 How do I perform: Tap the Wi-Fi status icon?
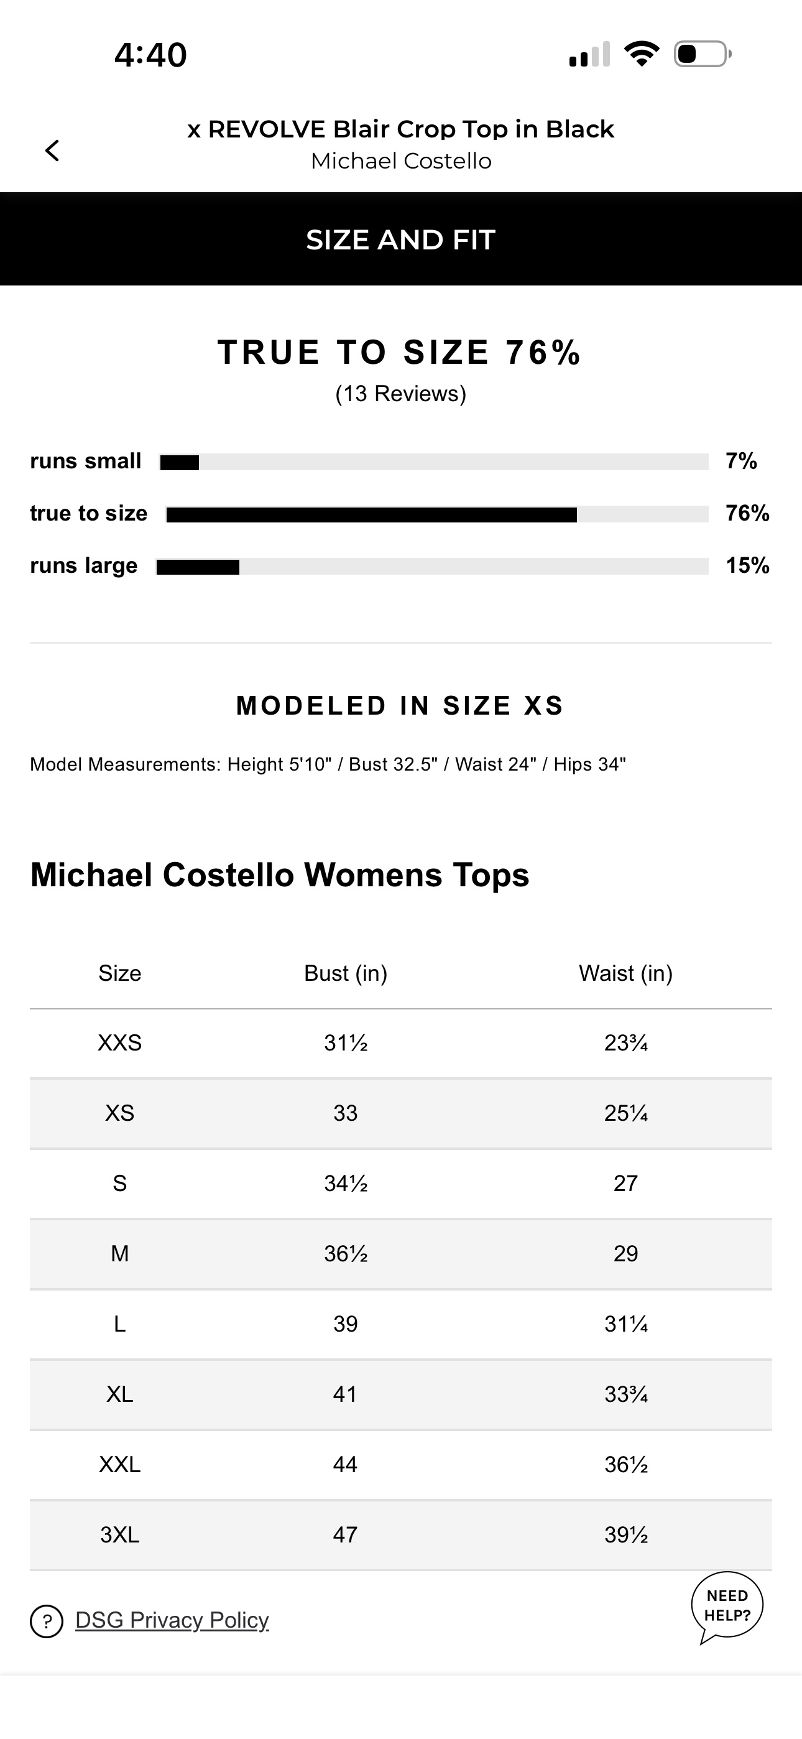pyautogui.click(x=642, y=54)
